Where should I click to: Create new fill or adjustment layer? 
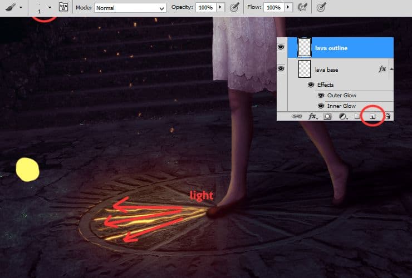click(343, 116)
